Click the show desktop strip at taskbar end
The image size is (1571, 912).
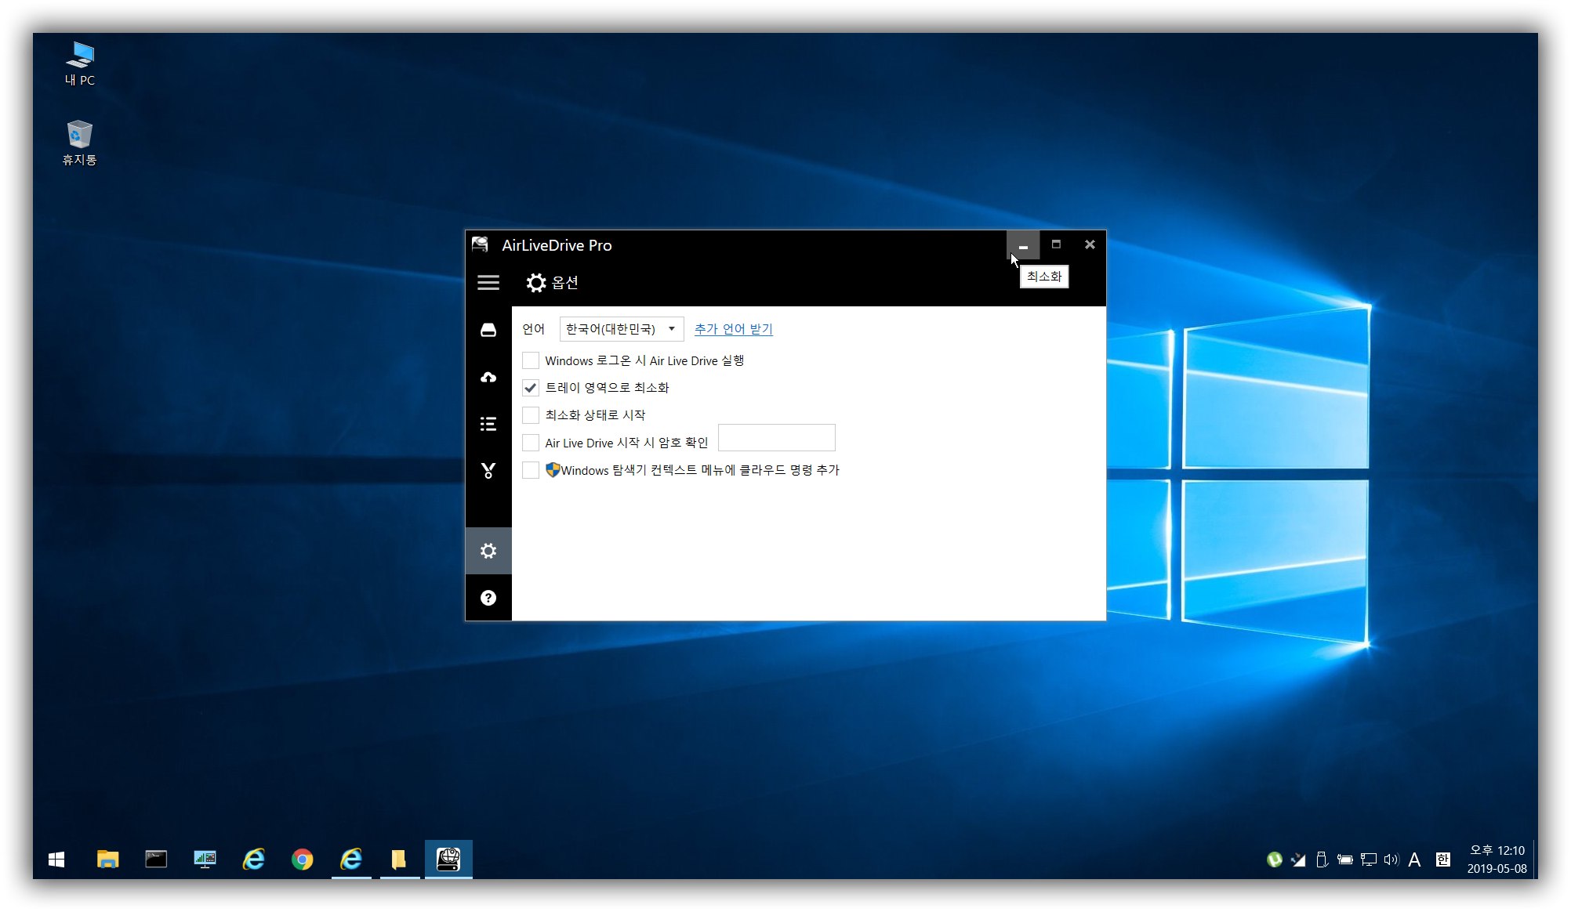pyautogui.click(x=1535, y=860)
